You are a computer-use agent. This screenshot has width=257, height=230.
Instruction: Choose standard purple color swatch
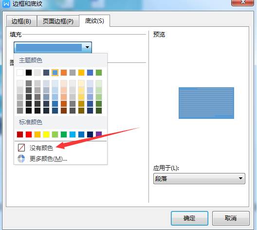[99, 134]
